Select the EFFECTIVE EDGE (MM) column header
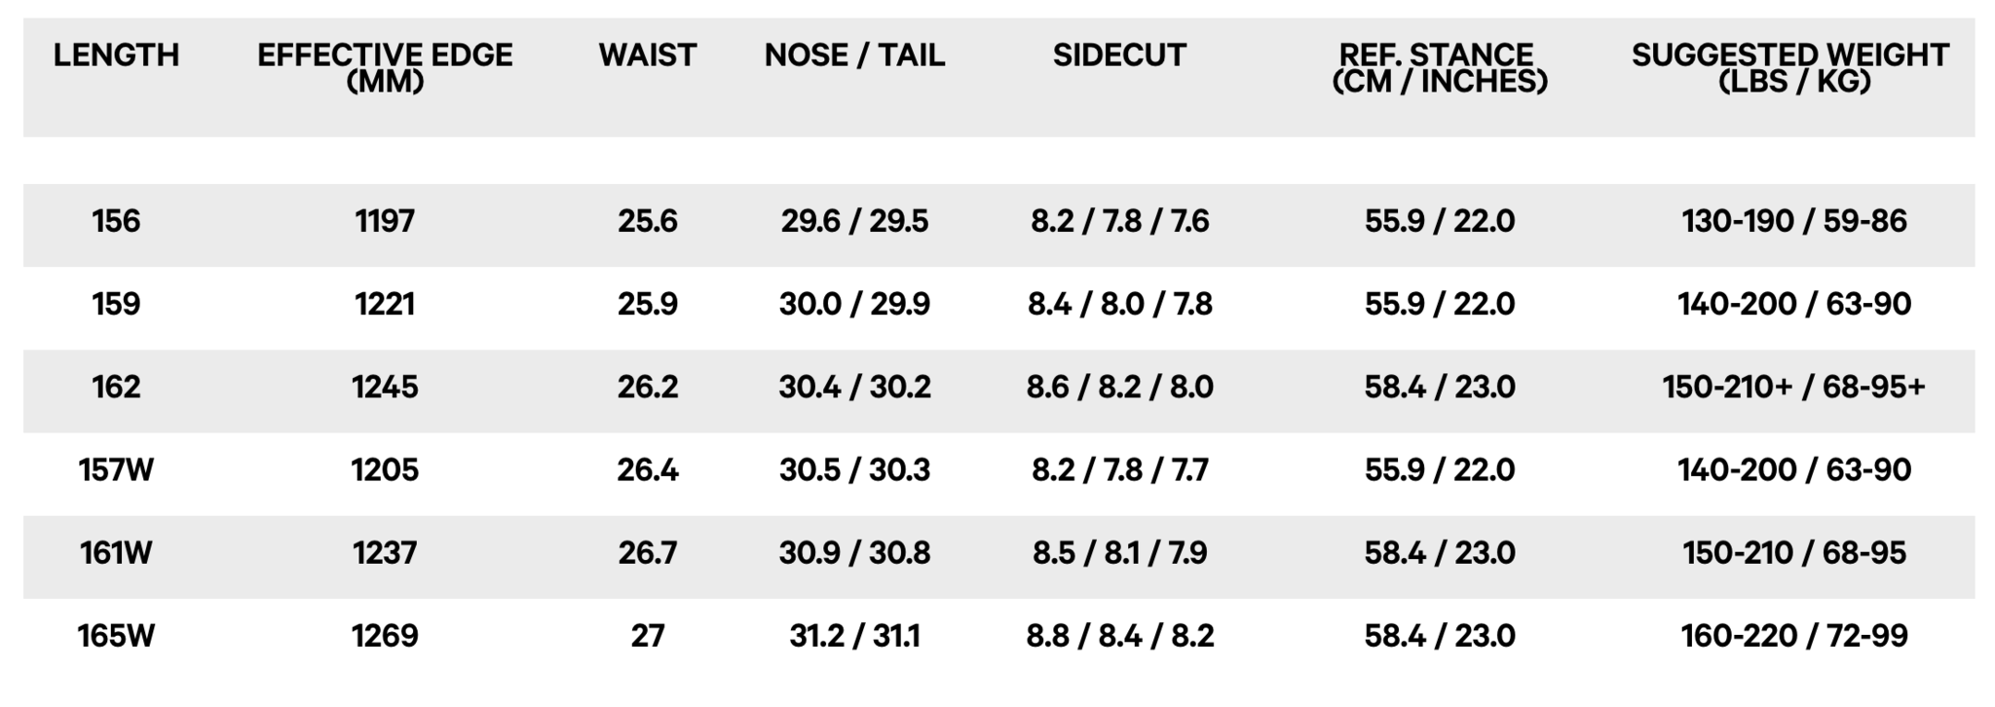This screenshot has width=1995, height=707. pos(385,67)
